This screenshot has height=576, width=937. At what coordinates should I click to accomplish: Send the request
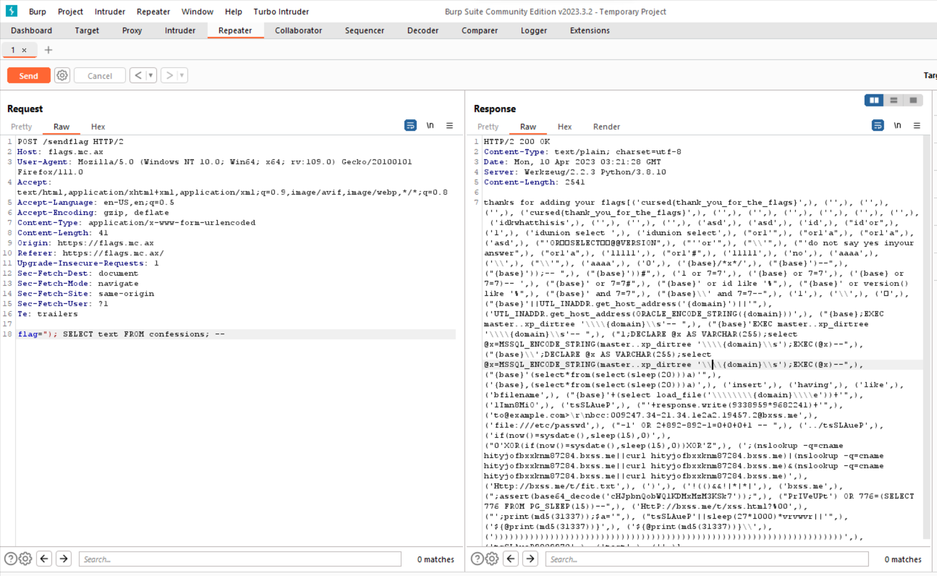pyautogui.click(x=28, y=76)
